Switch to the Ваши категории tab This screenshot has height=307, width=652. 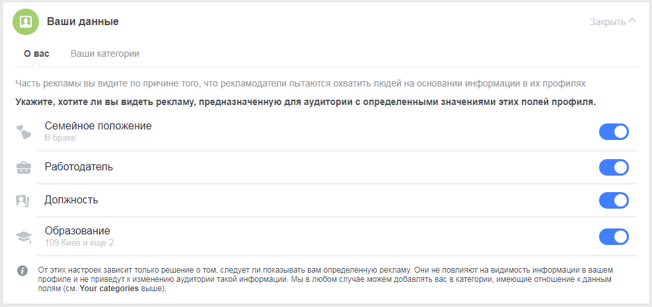point(105,54)
